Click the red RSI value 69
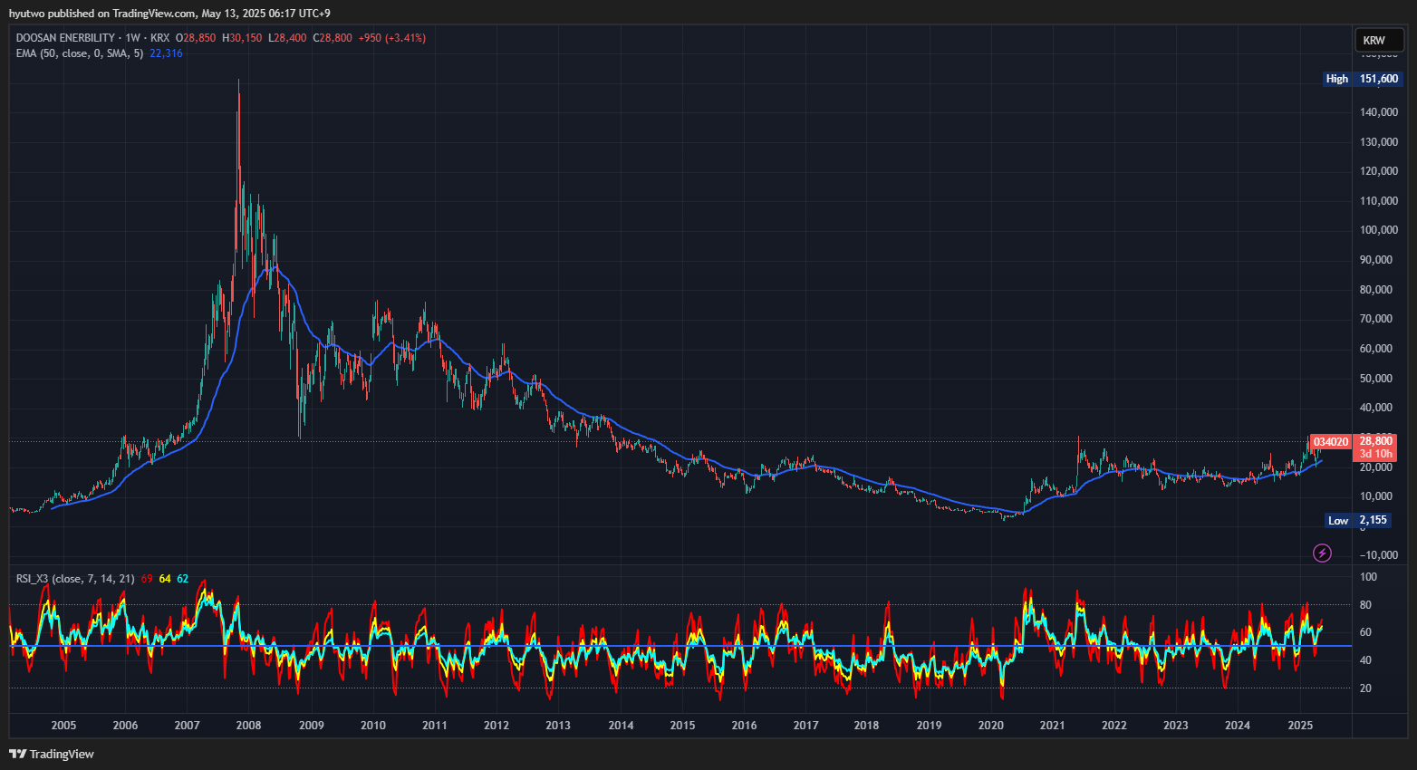1417x770 pixels. point(147,578)
